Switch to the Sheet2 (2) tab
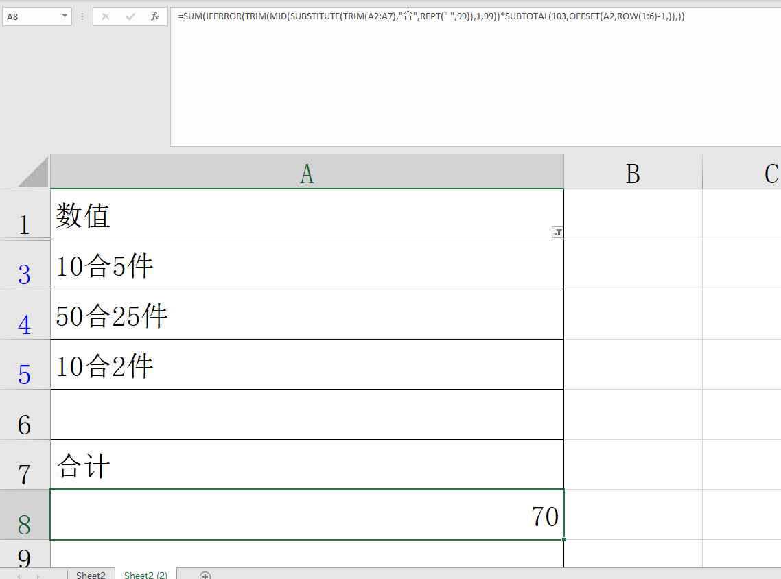The height and width of the screenshot is (579, 781). (145, 574)
